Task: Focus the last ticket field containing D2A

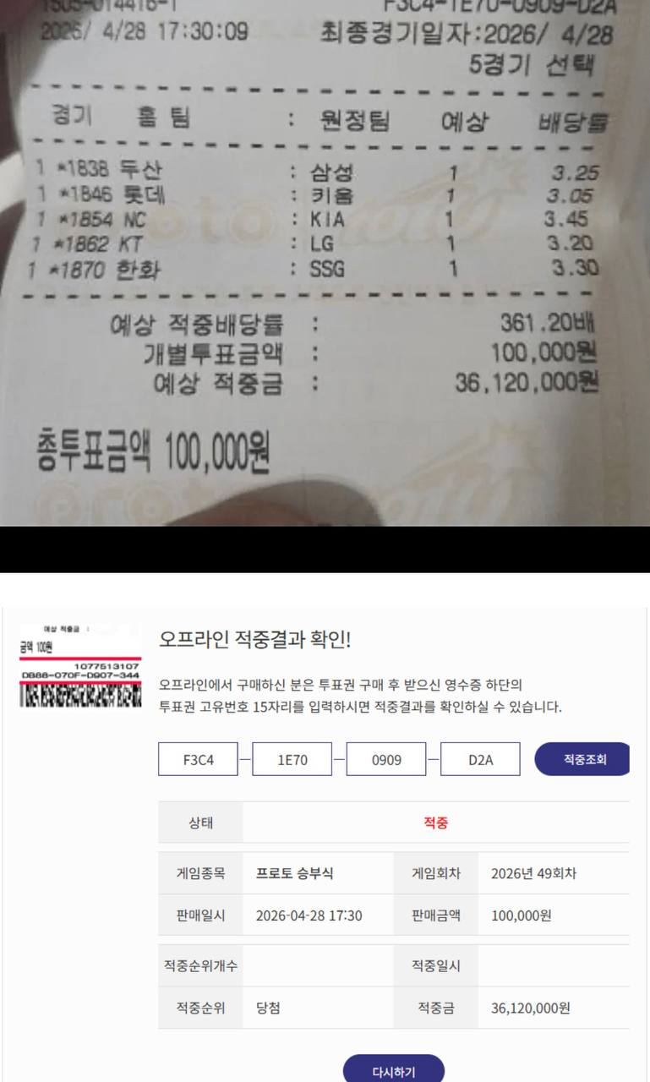Action: coord(481,759)
